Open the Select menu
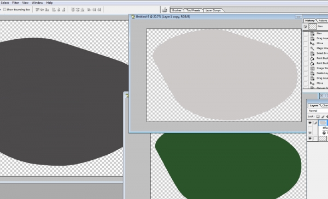Image resolution: width=328 pixels, height=199 pixels. tap(4, 3)
